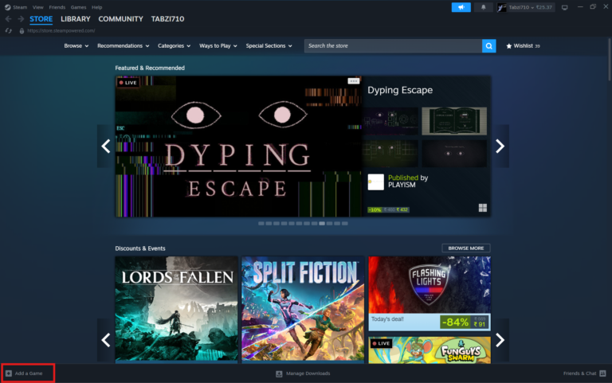Select the highlighted carousel page indicator
This screenshot has height=383, width=612.
pos(322,224)
